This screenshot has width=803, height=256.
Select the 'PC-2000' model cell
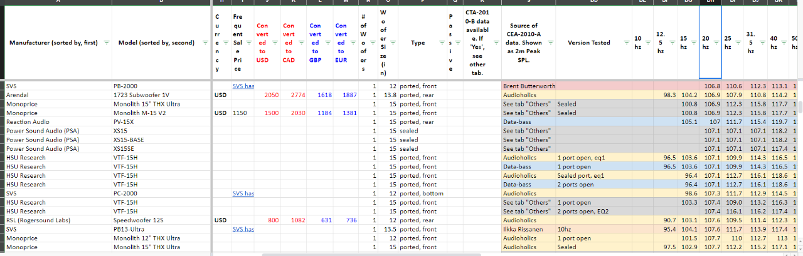162,193
